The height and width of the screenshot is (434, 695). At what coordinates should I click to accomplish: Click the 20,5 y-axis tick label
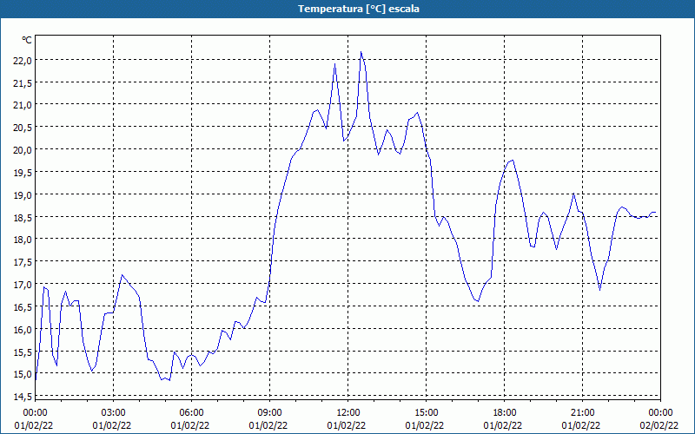tap(23, 128)
